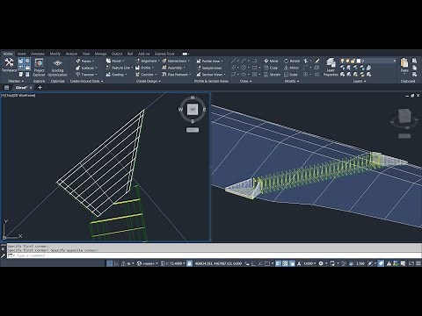Switch to the View ribbon tab
The image size is (422, 316).
[86, 54]
